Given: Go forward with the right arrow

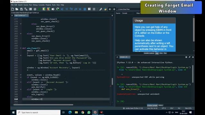Looking at the screenshot, I should tap(114, 9).
